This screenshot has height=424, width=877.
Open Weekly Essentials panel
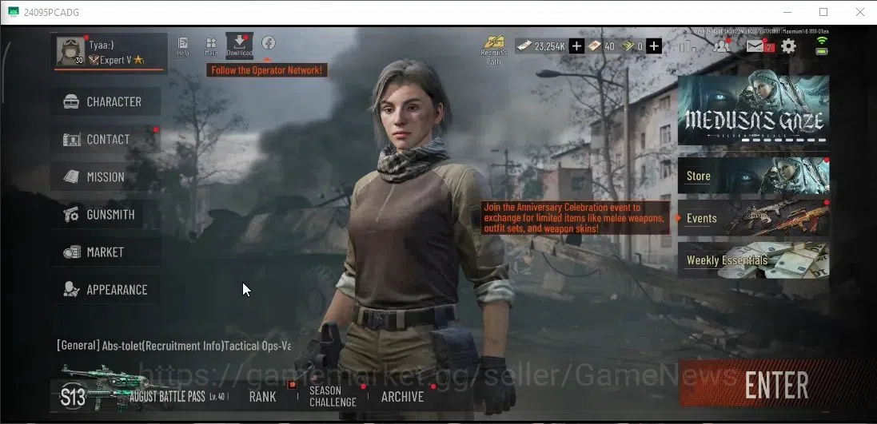pyautogui.click(x=753, y=260)
